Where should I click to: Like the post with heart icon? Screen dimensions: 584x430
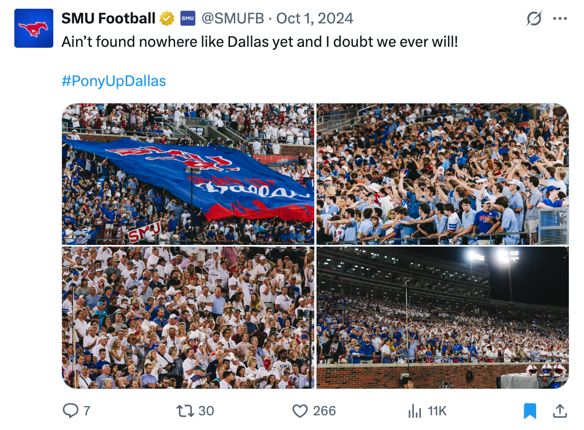coord(300,410)
